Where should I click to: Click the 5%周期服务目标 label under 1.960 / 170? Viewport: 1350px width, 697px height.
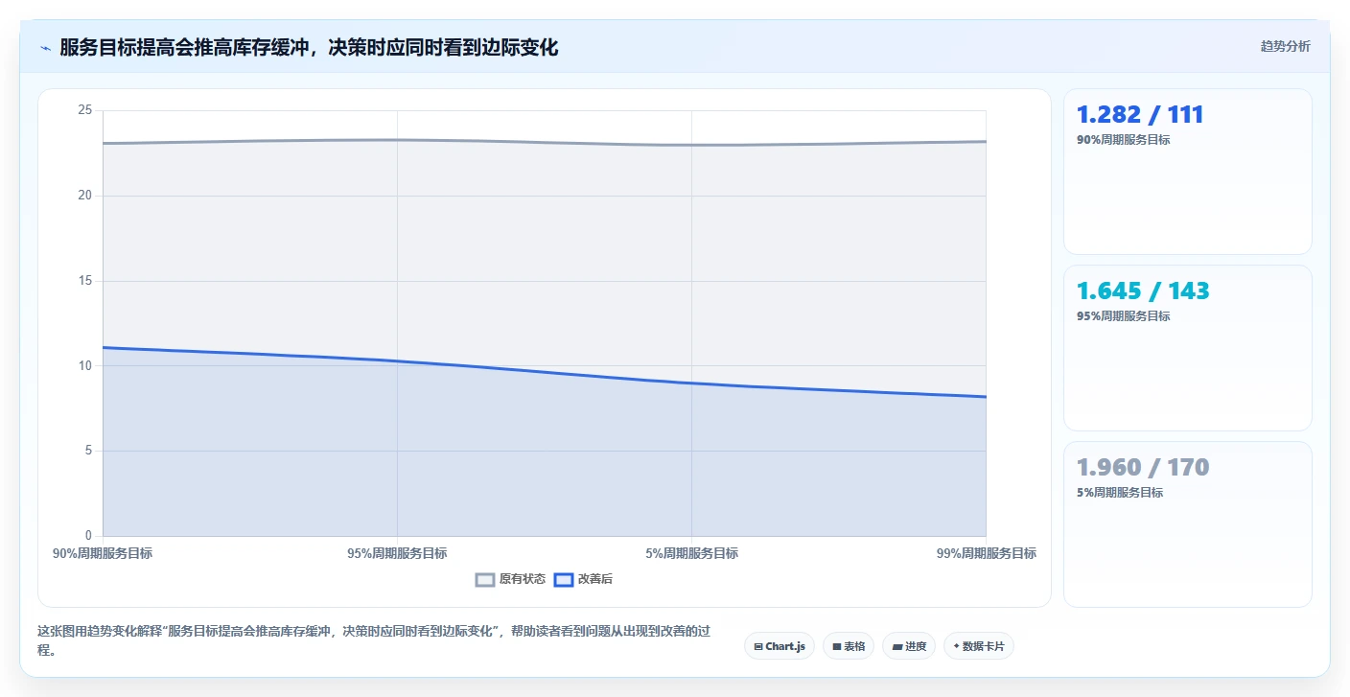[1120, 493]
